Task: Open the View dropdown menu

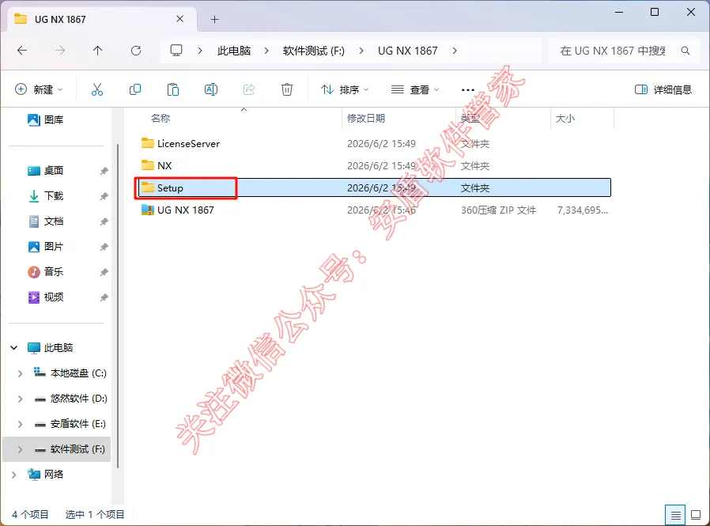Action: point(415,89)
